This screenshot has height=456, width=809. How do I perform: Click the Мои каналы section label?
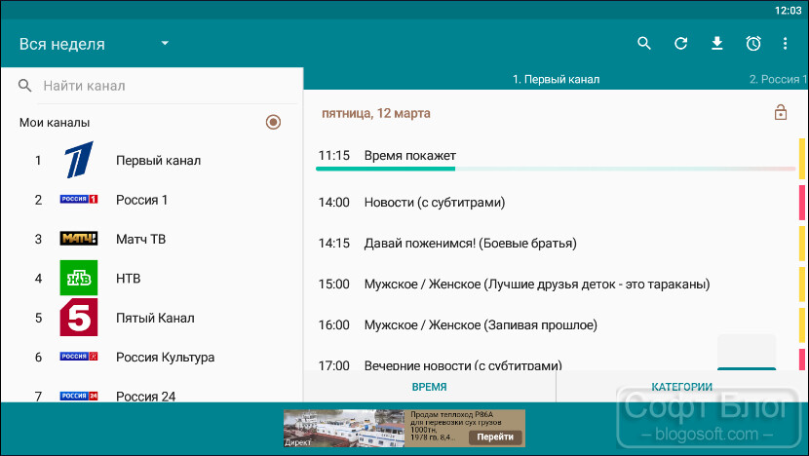[x=55, y=123]
